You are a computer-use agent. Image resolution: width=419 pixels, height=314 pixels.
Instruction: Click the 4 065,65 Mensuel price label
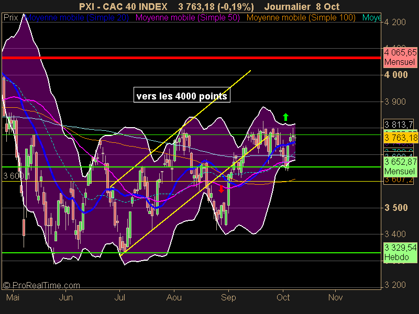pos(400,57)
